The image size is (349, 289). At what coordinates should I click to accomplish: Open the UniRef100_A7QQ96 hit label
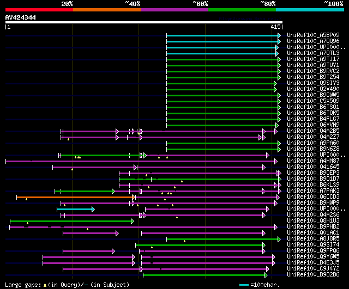point(313,41)
